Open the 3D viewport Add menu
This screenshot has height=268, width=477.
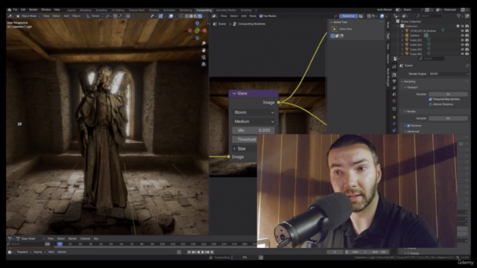pos(66,16)
